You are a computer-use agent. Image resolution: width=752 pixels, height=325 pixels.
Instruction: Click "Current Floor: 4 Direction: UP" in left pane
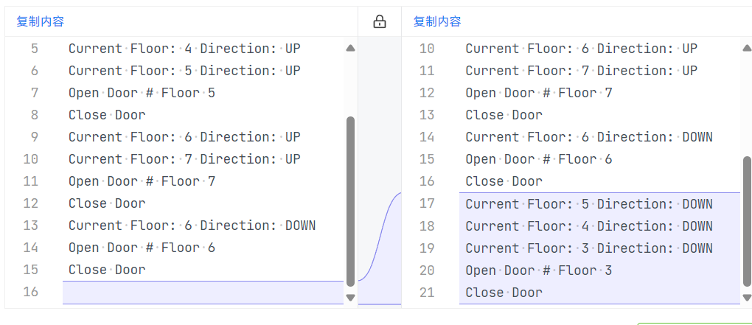(184, 49)
